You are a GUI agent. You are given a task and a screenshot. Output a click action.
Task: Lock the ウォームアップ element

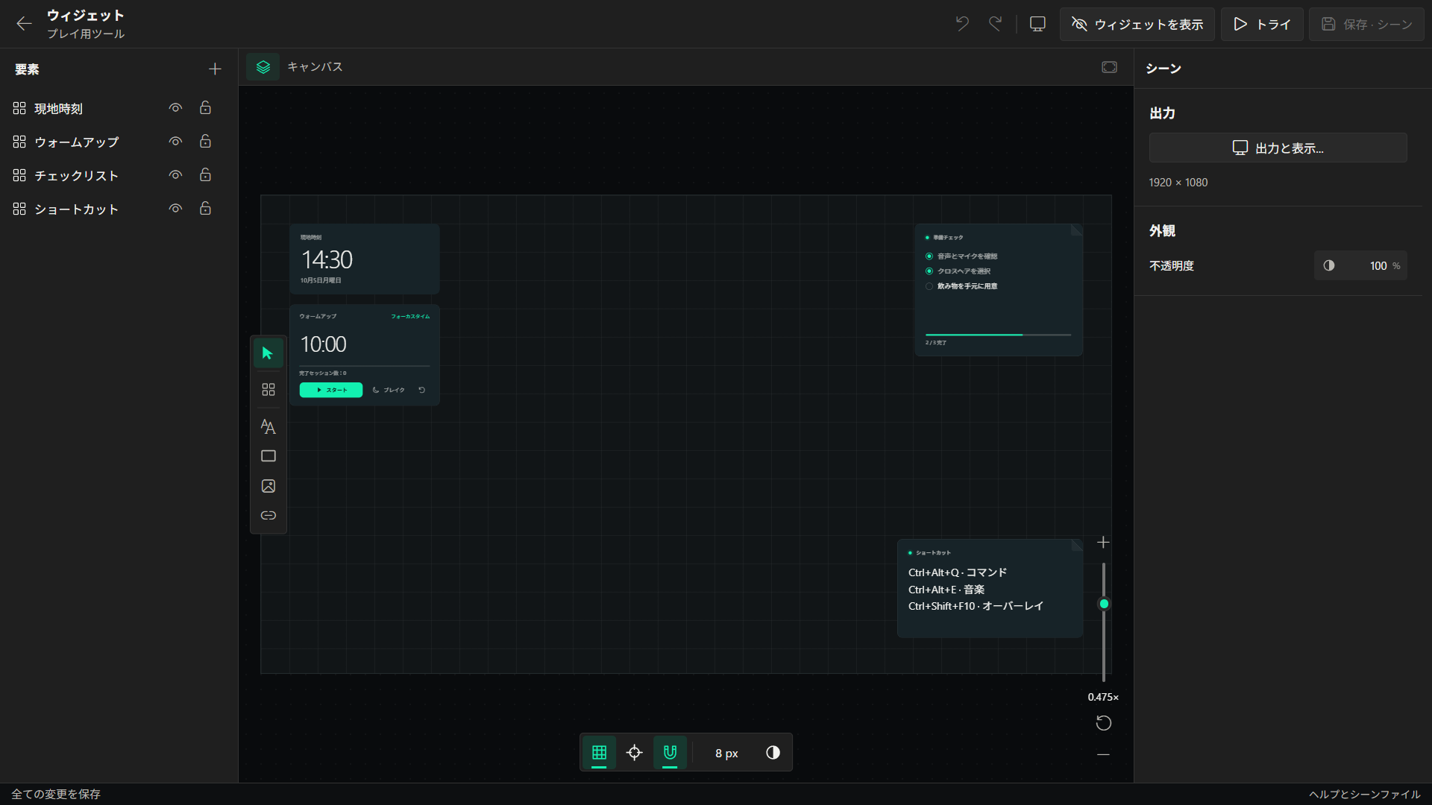(205, 142)
